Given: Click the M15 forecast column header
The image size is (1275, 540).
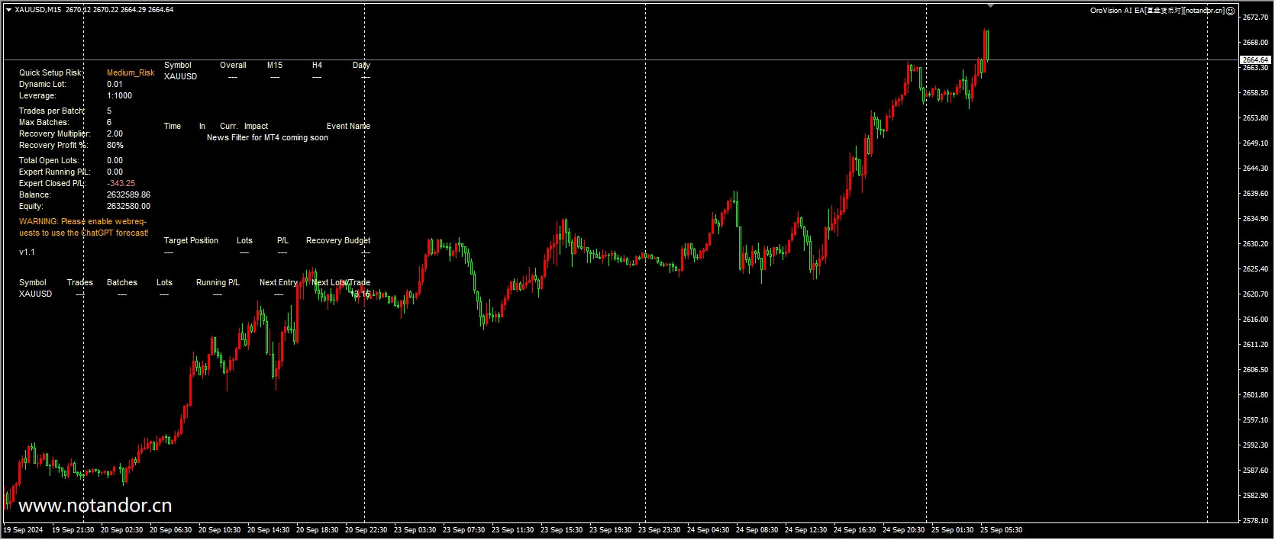Looking at the screenshot, I should (x=275, y=66).
